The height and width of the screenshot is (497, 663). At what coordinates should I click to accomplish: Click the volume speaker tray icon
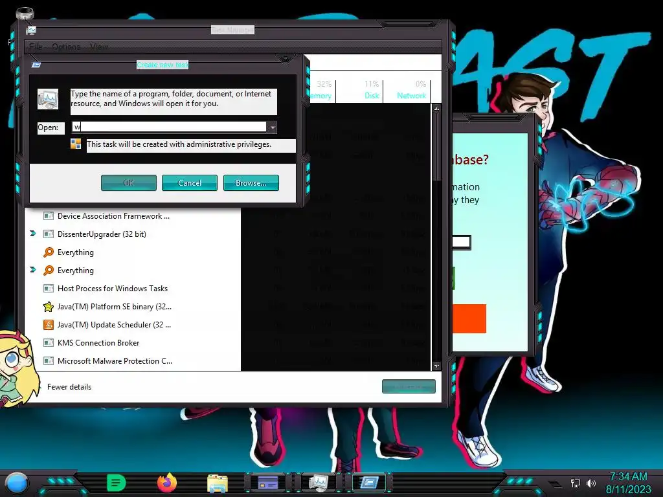tap(590, 483)
